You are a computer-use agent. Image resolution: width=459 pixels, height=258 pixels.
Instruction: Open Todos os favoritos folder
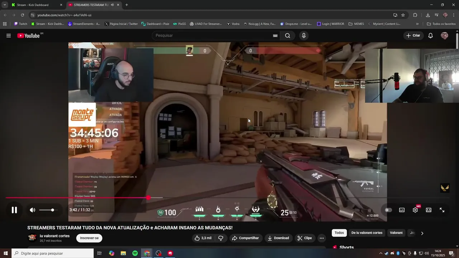(441, 24)
